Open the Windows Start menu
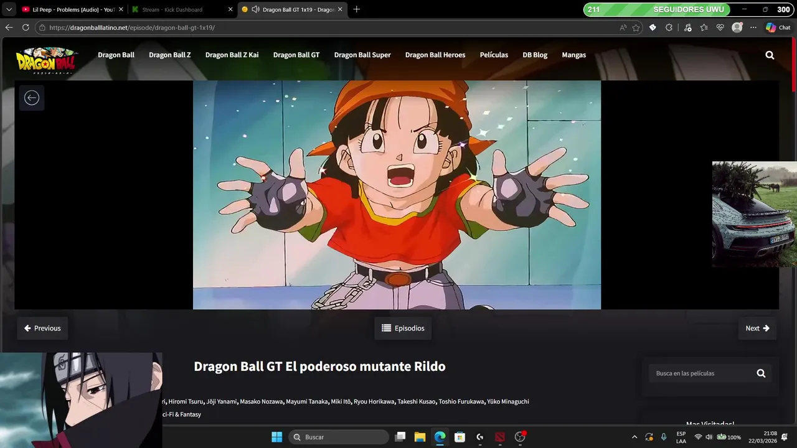797x448 pixels. coord(276,437)
